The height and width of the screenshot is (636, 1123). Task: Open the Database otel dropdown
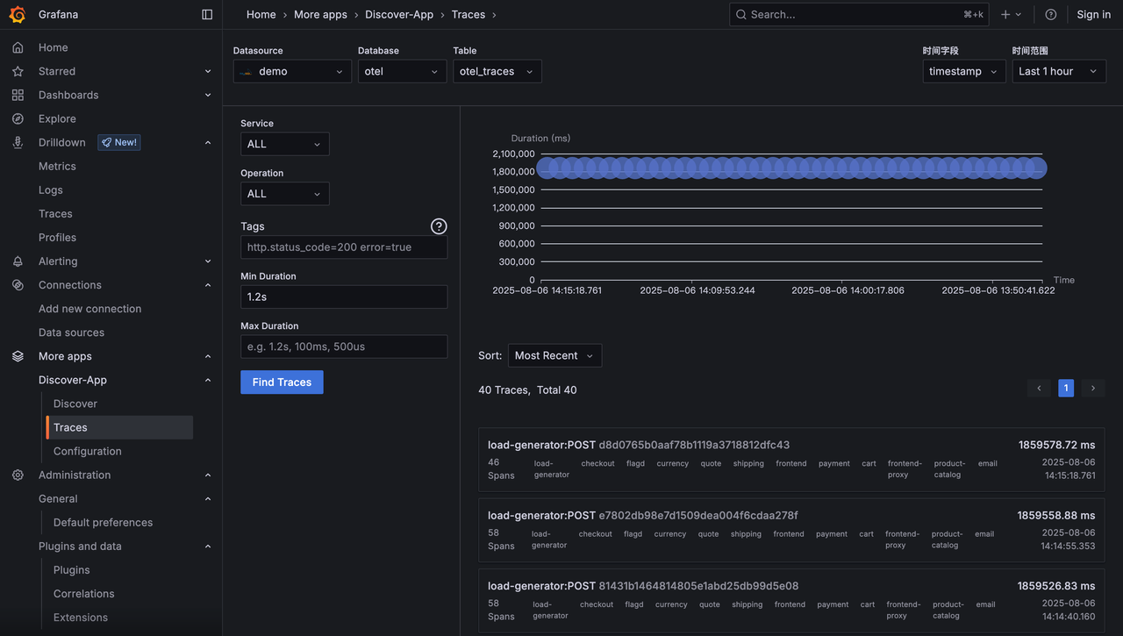(403, 71)
